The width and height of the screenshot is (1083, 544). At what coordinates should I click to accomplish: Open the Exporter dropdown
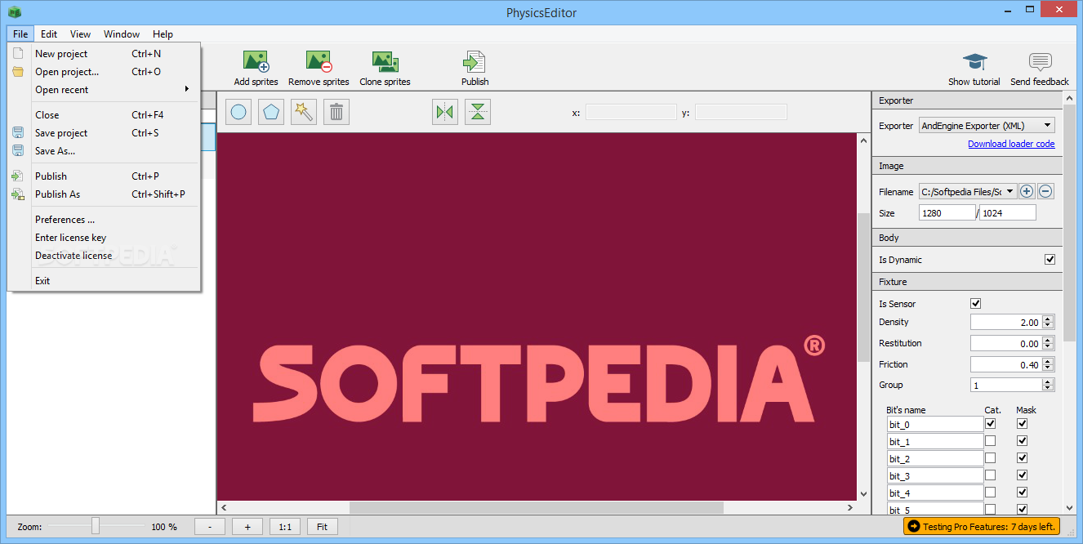(987, 126)
